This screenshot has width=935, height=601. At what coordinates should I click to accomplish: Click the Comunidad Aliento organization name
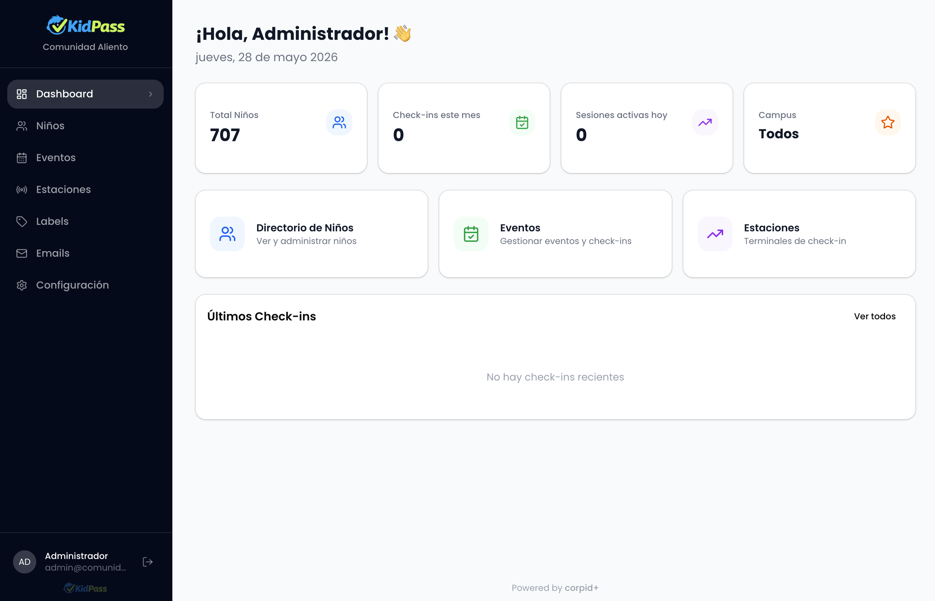[85, 47]
